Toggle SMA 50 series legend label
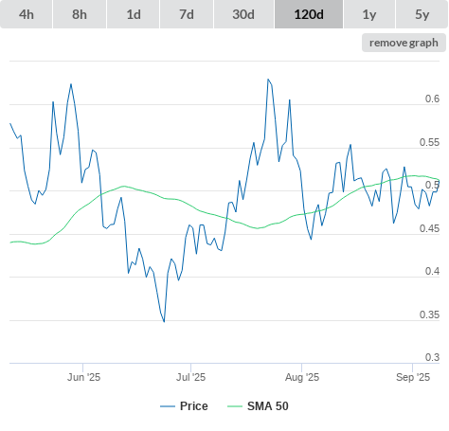Viewport: 449px width, 431px height. pos(268,406)
